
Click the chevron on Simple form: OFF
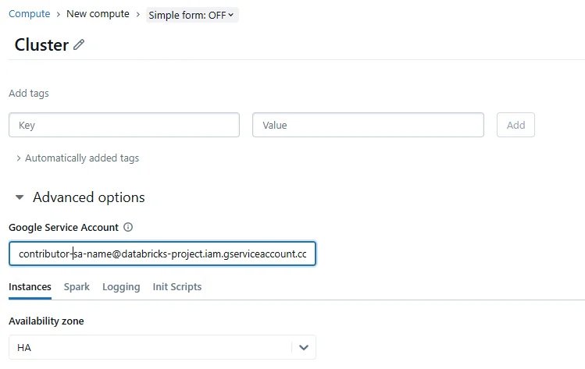click(231, 15)
